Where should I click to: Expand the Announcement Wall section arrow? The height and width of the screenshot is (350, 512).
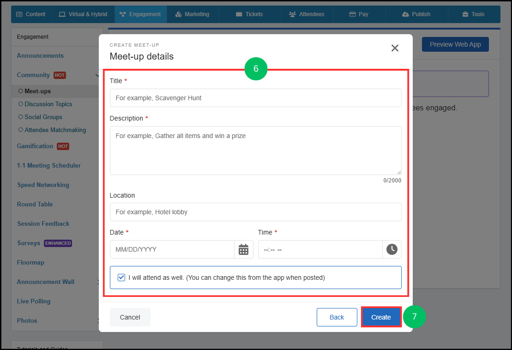click(98, 282)
